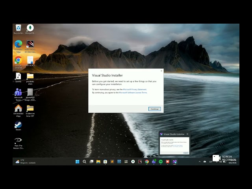Image resolution: width=252 pixels, height=189 pixels.
Task: Open the Microsoft Privacy Statement link
Action: [x=135, y=89]
